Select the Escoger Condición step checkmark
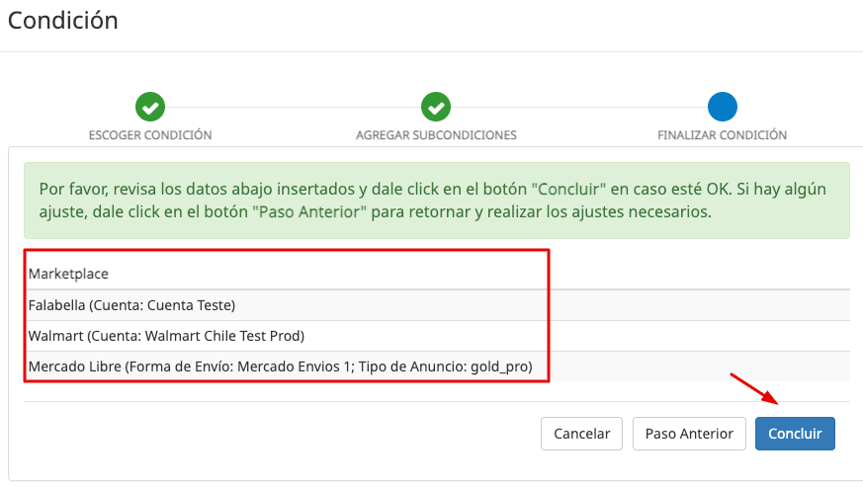Screen dimensions: 863x487 [x=150, y=107]
